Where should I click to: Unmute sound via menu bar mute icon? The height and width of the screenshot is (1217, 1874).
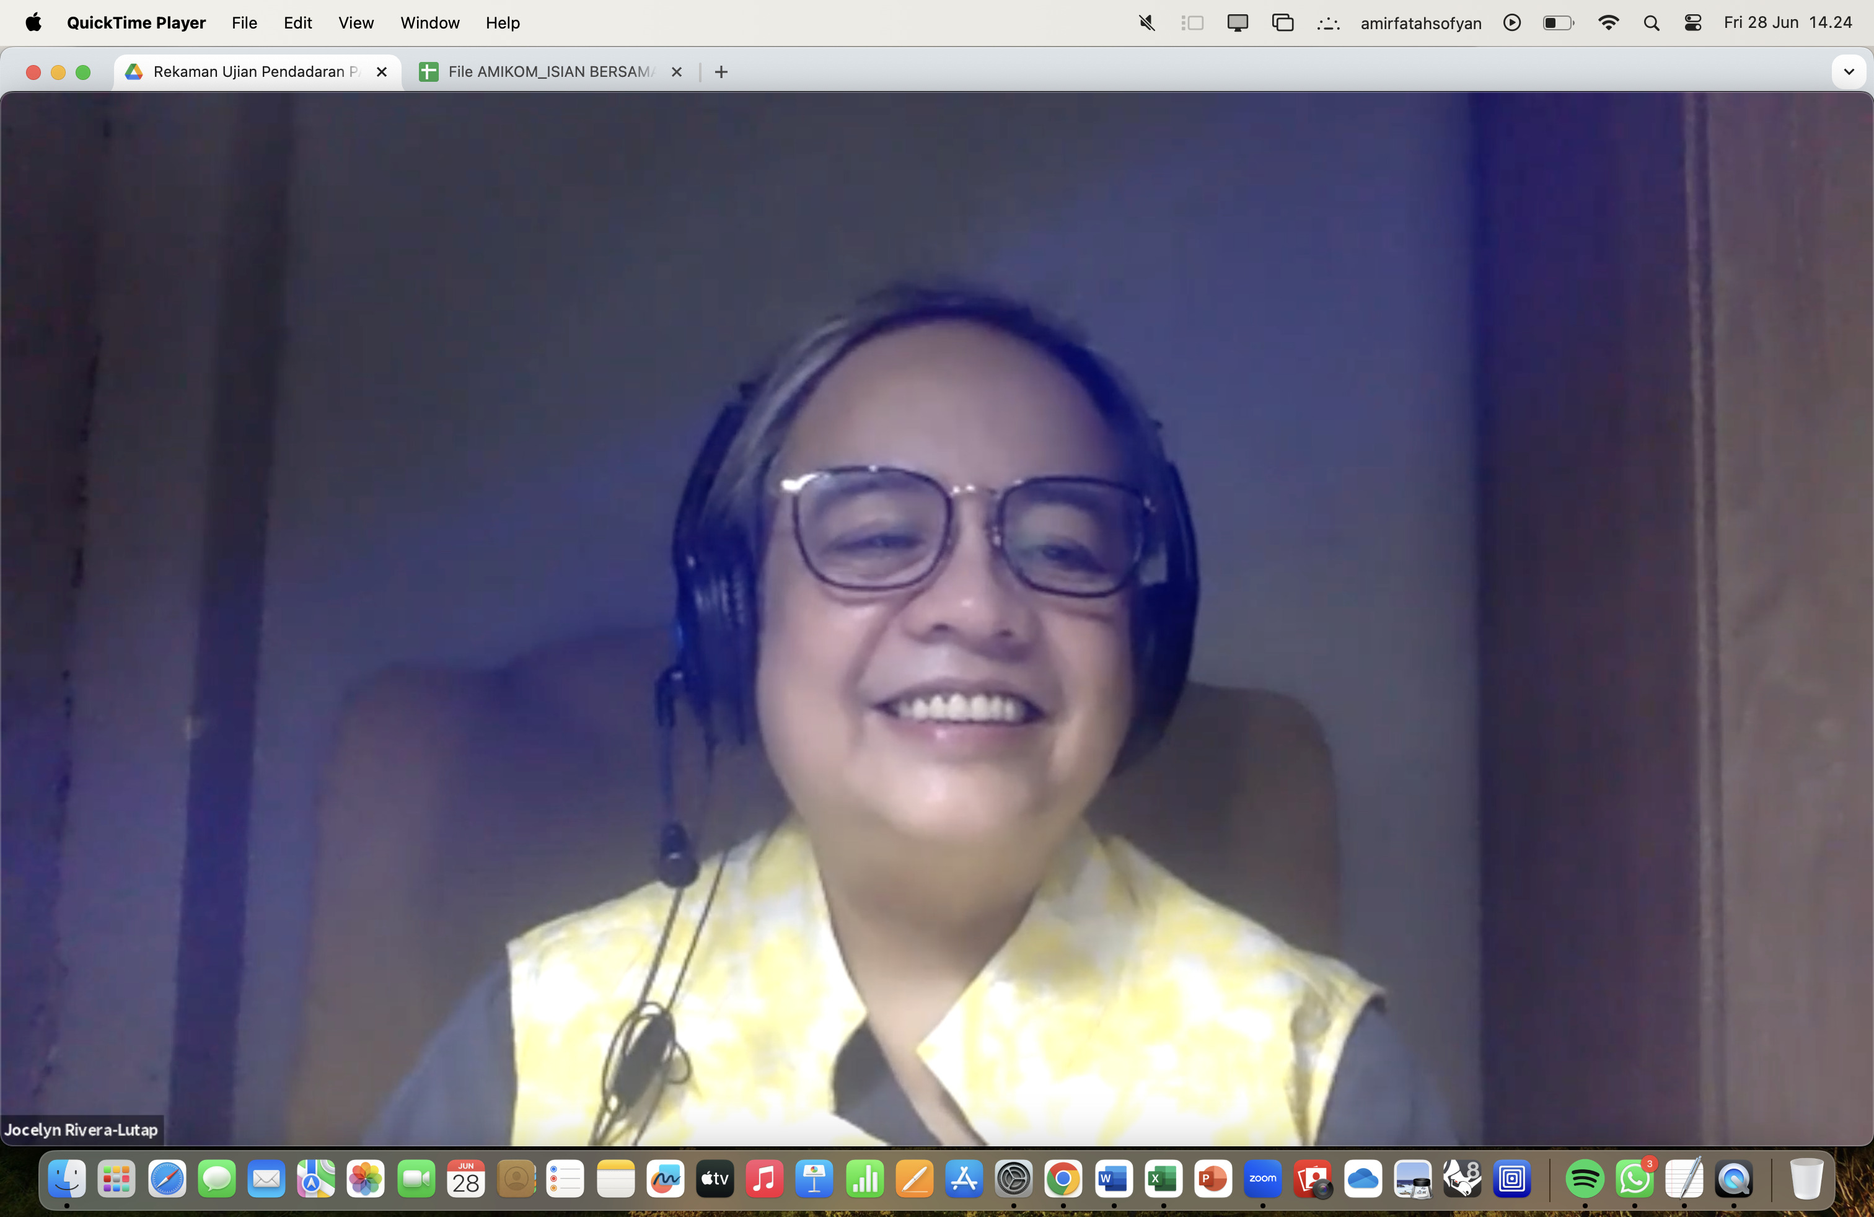[1146, 23]
